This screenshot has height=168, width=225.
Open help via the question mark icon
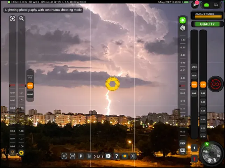117,156
